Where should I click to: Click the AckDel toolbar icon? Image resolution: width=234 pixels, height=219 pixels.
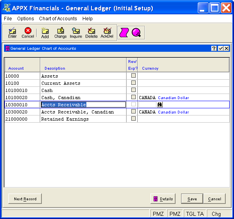tap(107, 33)
